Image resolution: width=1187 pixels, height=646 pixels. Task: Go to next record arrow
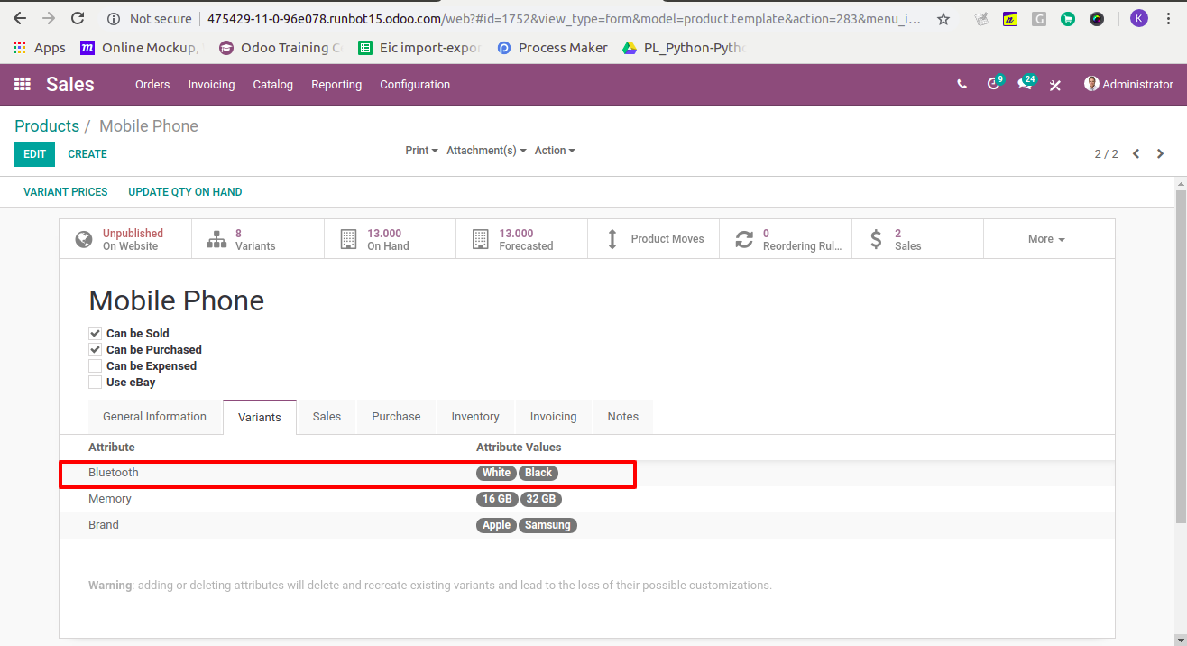click(1161, 153)
